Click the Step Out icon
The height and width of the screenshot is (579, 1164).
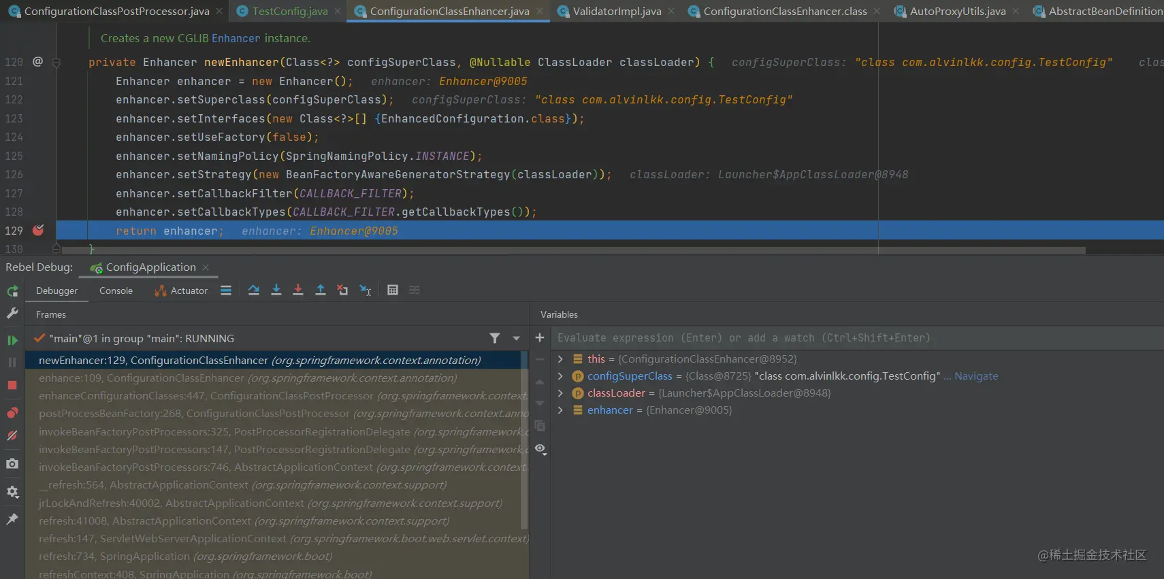(320, 291)
